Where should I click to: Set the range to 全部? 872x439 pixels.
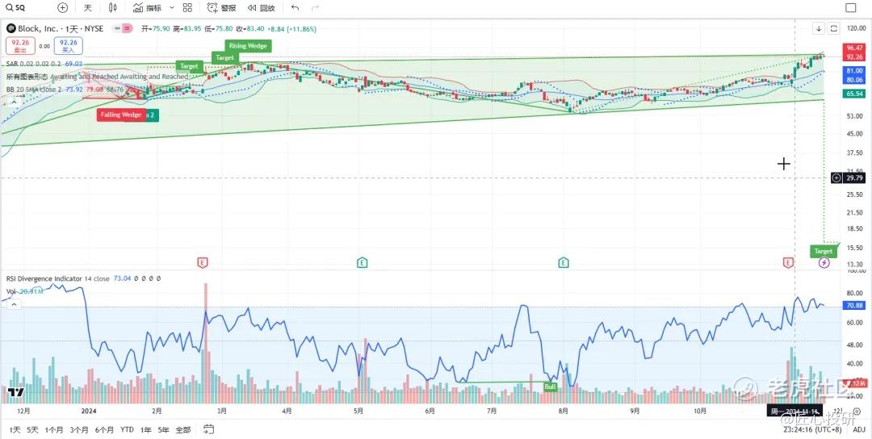(183, 429)
